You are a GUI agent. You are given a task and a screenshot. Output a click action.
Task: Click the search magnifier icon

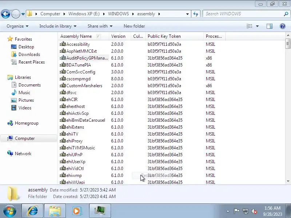point(286,14)
